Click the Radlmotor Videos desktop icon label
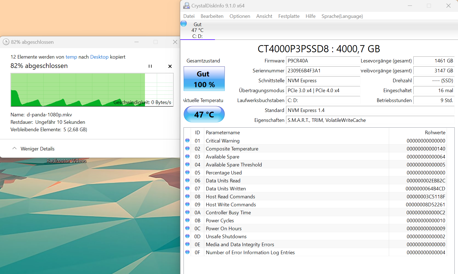The image size is (458, 274). coord(66,161)
